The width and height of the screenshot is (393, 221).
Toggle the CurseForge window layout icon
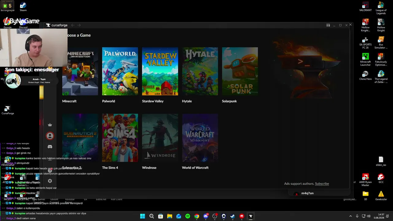tap(328, 25)
